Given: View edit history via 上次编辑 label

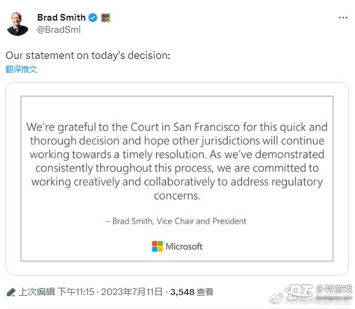Looking at the screenshot, I should point(37,292).
